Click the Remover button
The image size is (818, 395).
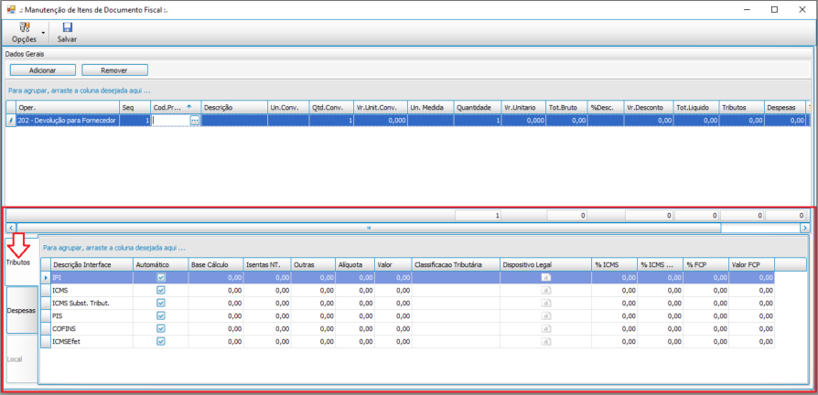[x=114, y=69]
